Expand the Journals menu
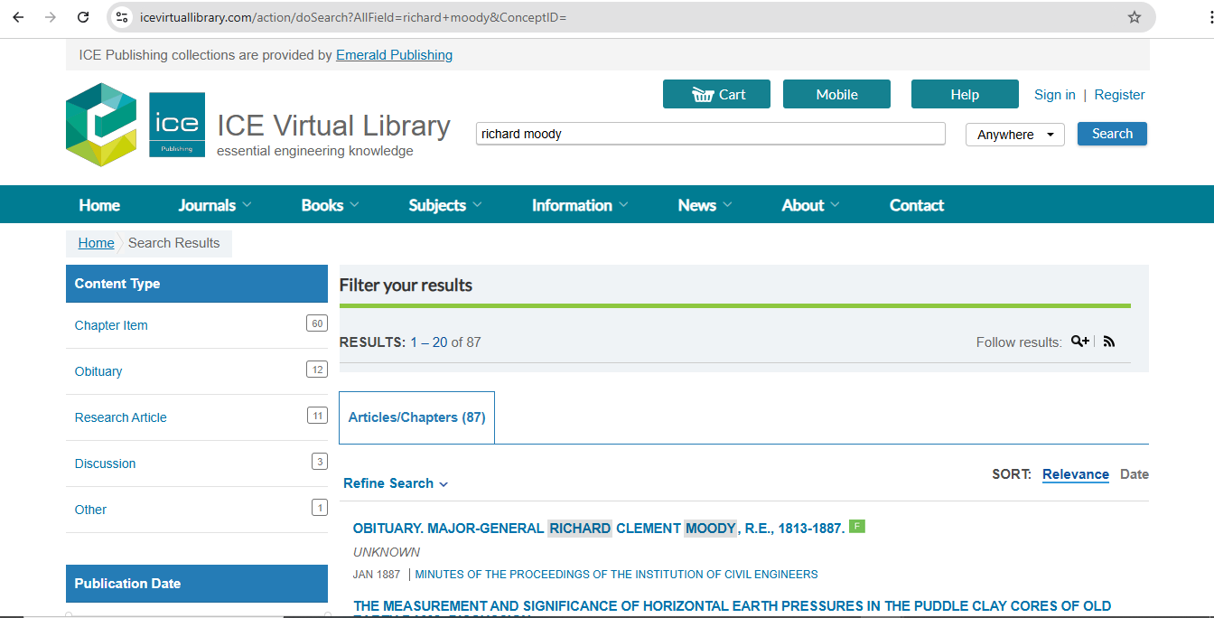The image size is (1214, 618). (x=215, y=205)
